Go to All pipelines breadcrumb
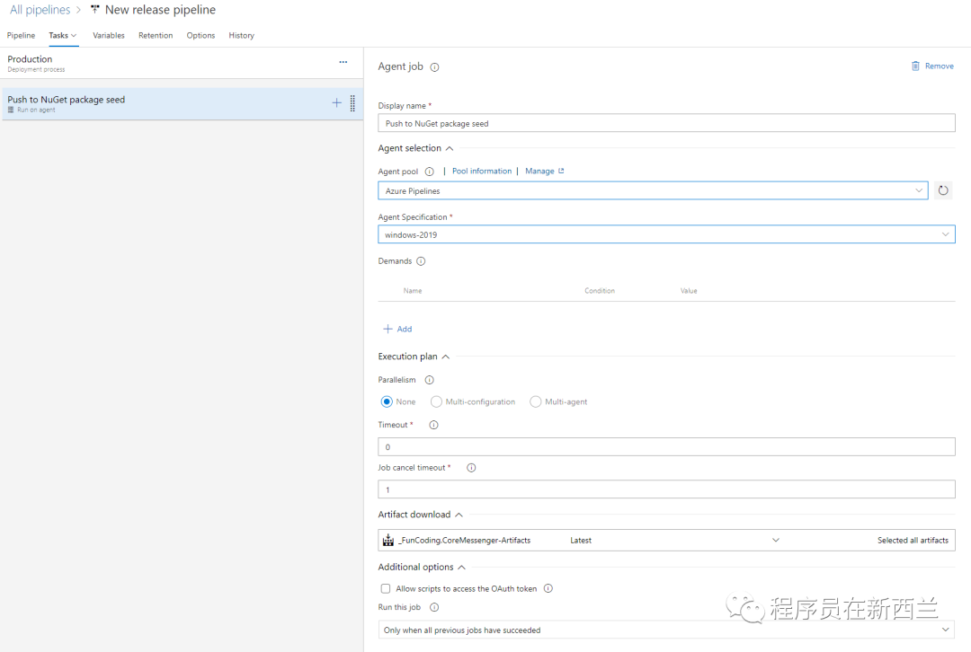 click(x=40, y=10)
